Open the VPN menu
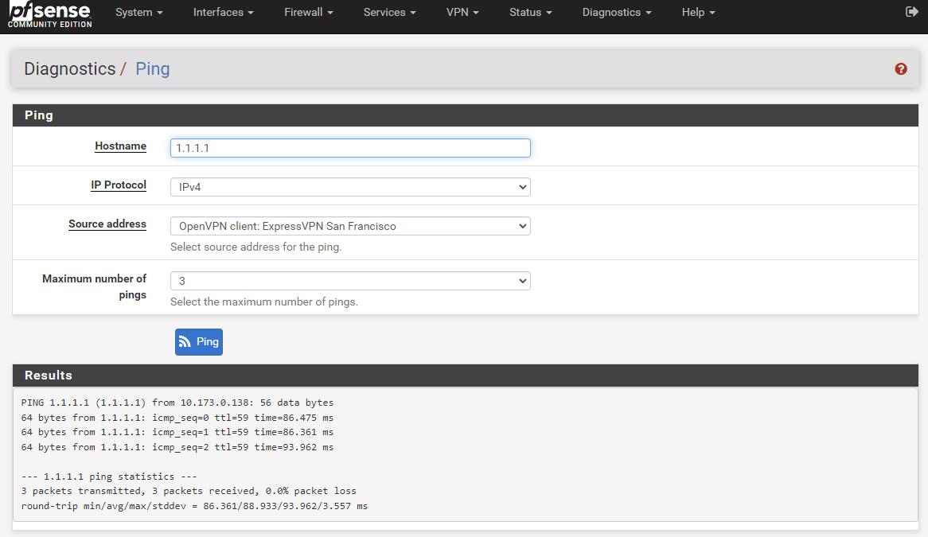 click(462, 13)
